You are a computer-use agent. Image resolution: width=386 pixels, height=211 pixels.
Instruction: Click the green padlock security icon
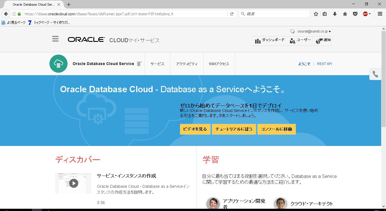pos(19,14)
